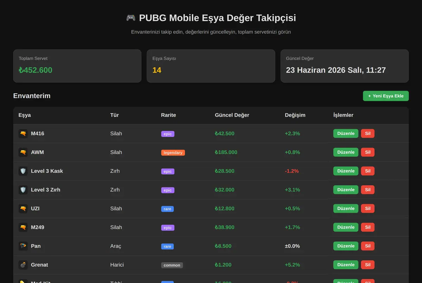The height and width of the screenshot is (283, 422).
Task: Click the Değişim column header
Action: pos(295,115)
